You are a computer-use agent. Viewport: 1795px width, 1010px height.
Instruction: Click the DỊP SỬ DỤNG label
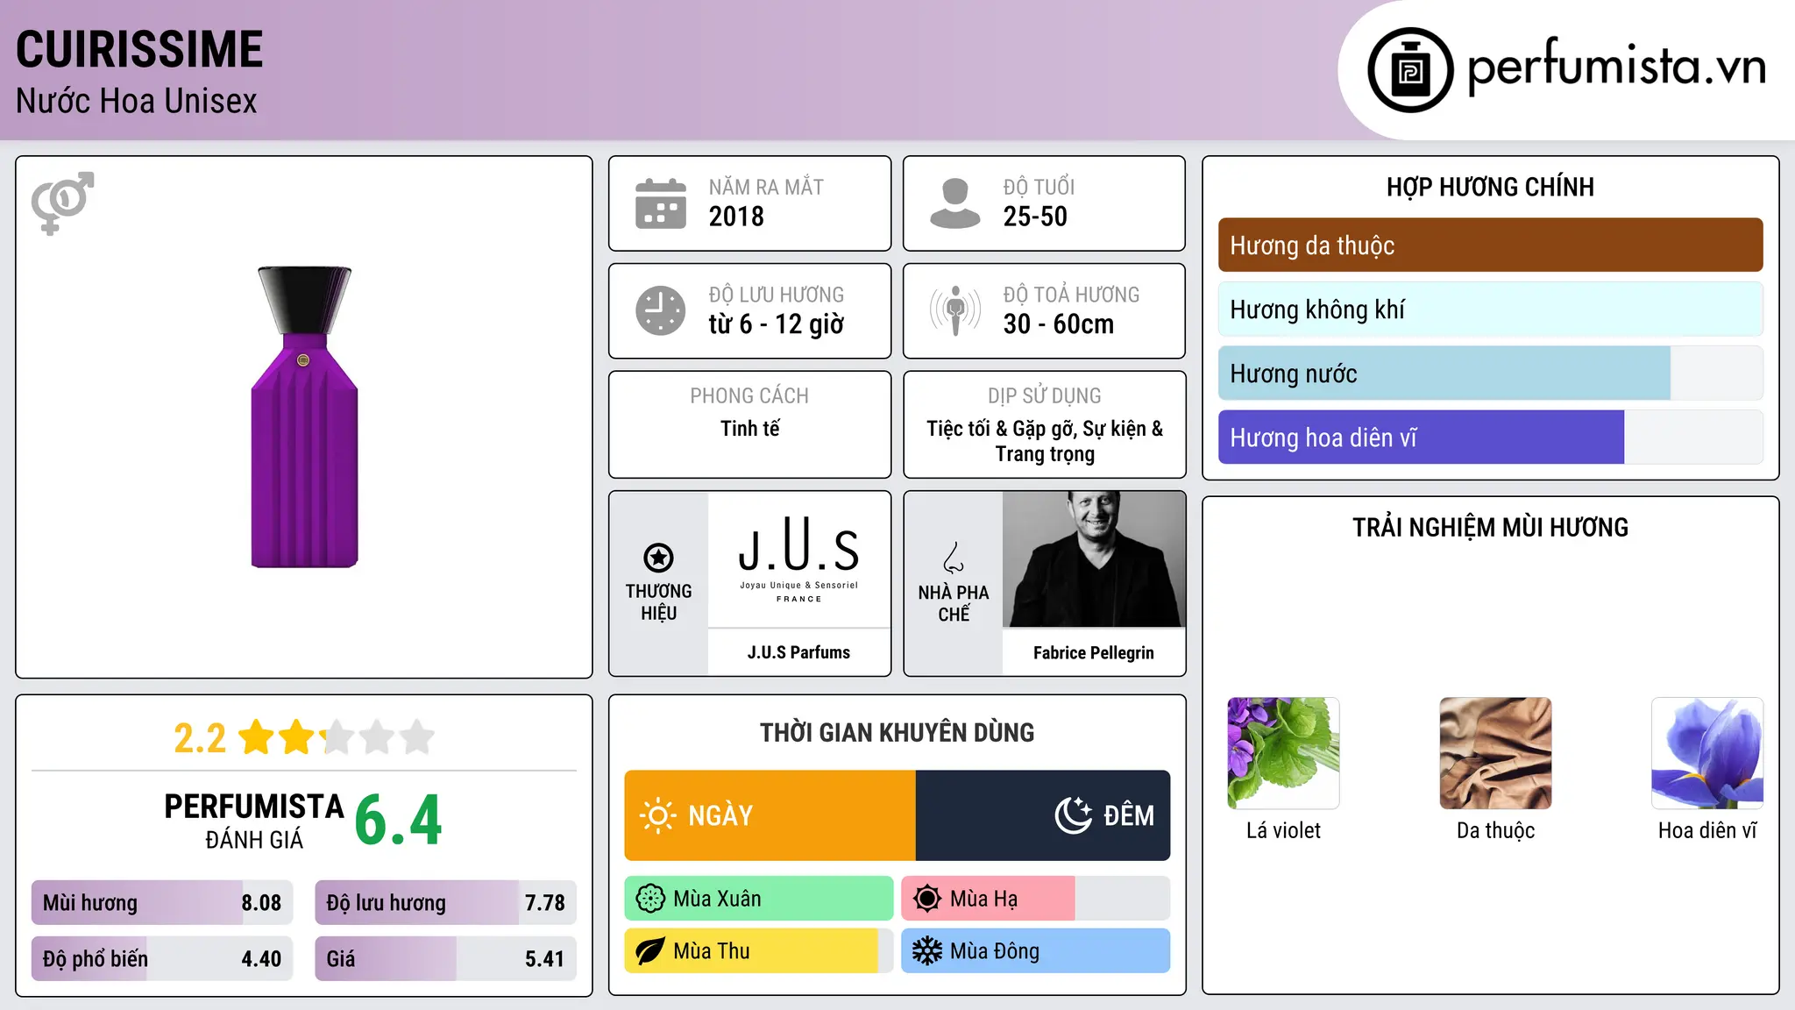click(1045, 396)
